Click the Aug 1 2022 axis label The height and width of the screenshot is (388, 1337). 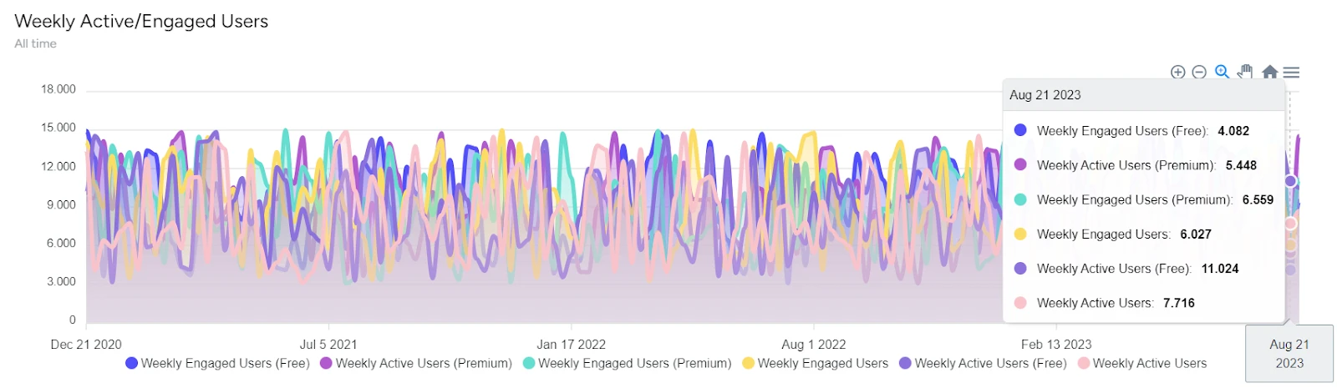coord(814,345)
